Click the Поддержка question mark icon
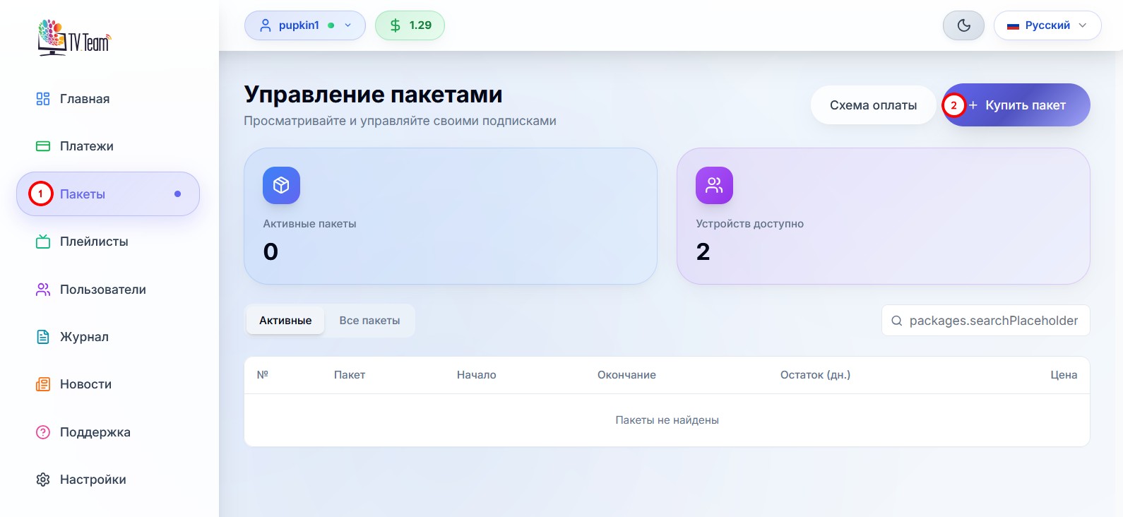 coord(43,432)
